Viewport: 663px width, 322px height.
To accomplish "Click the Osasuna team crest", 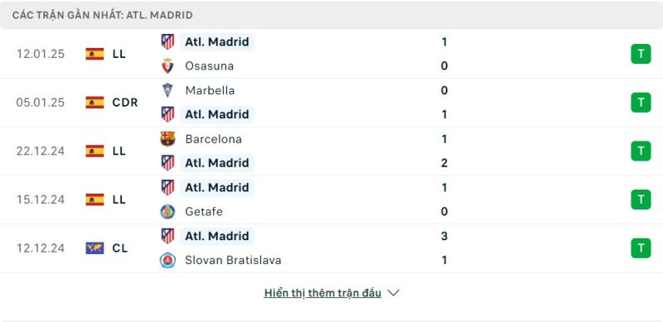I will [167, 66].
